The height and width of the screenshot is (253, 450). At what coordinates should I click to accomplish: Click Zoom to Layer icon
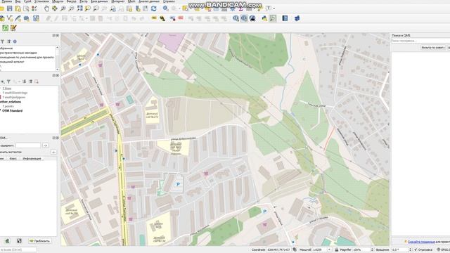click(x=96, y=8)
